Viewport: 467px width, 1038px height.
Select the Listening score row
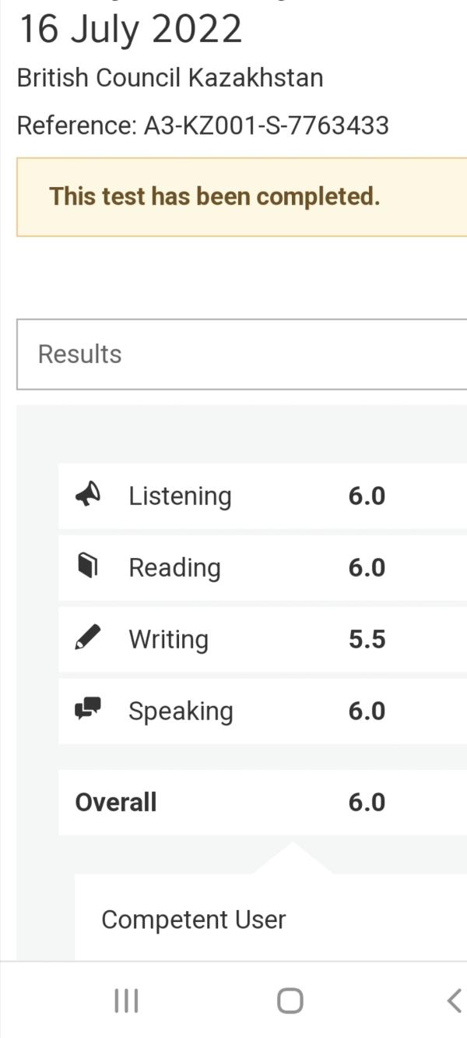tap(262, 496)
